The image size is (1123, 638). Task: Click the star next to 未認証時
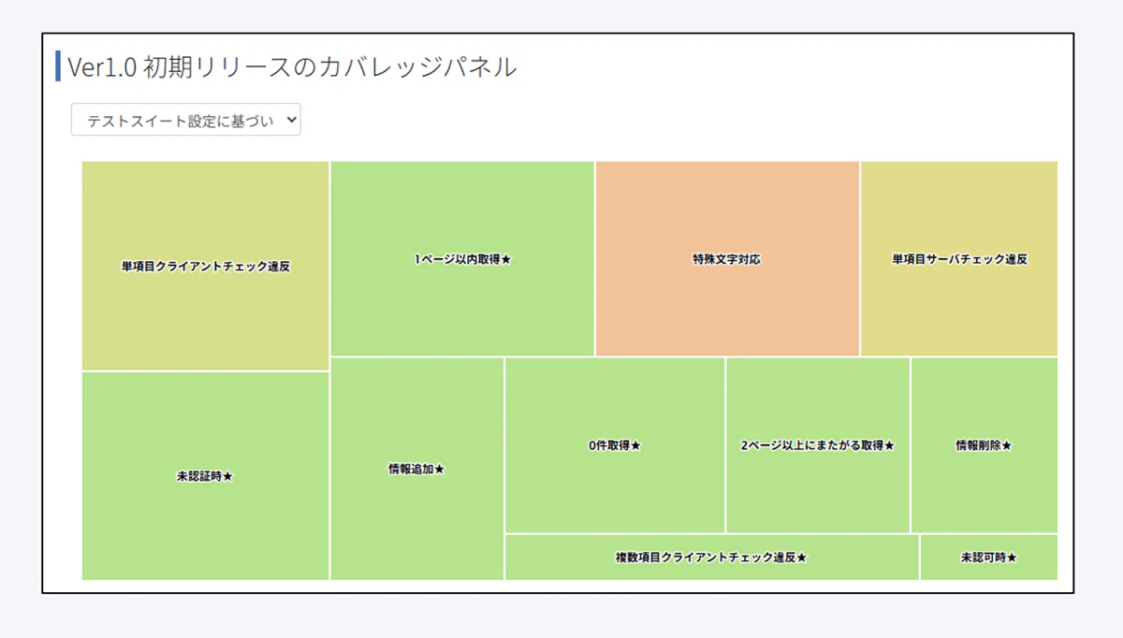coord(228,476)
